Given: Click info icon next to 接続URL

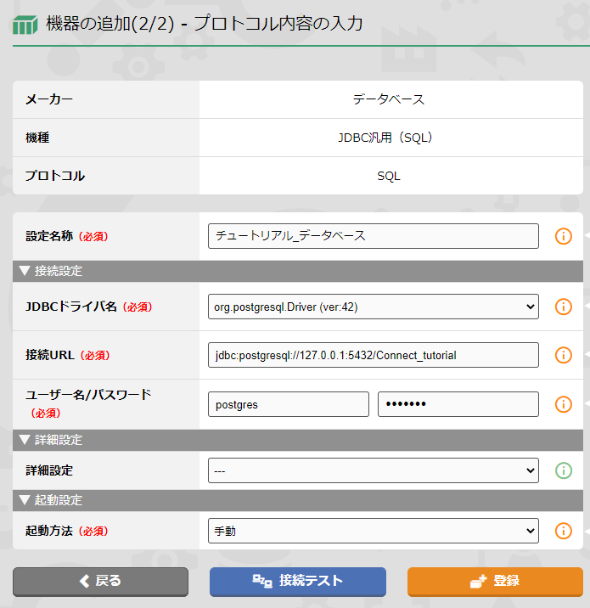Looking at the screenshot, I should click(563, 355).
